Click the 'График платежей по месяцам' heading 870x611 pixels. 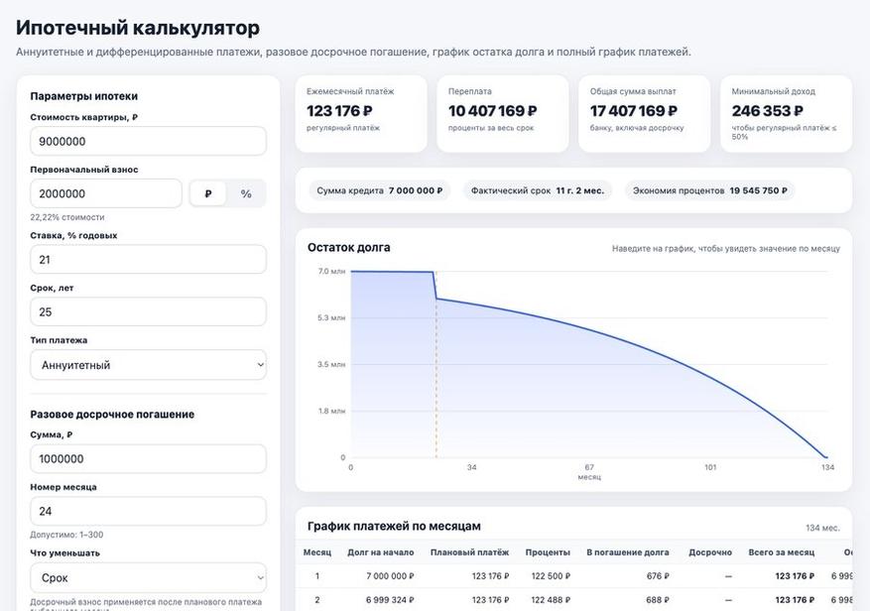(x=394, y=526)
